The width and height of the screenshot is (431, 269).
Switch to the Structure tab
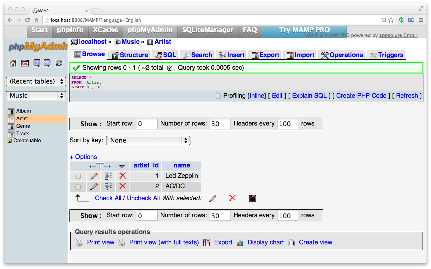click(130, 55)
